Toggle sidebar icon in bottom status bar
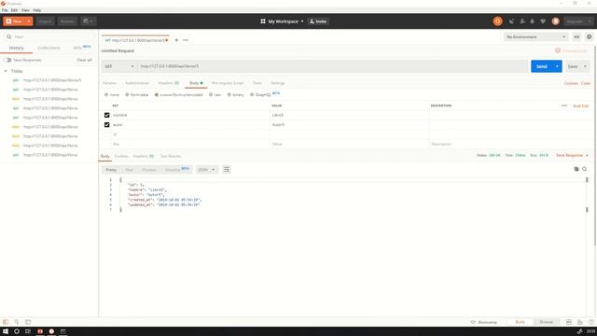 pos(6,322)
